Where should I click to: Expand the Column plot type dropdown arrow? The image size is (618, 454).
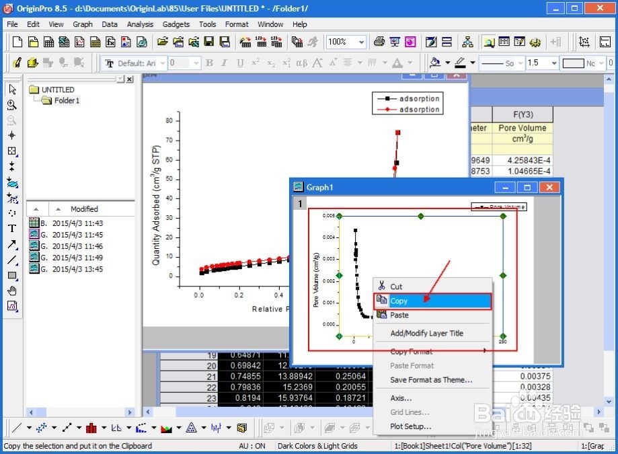pos(104,428)
